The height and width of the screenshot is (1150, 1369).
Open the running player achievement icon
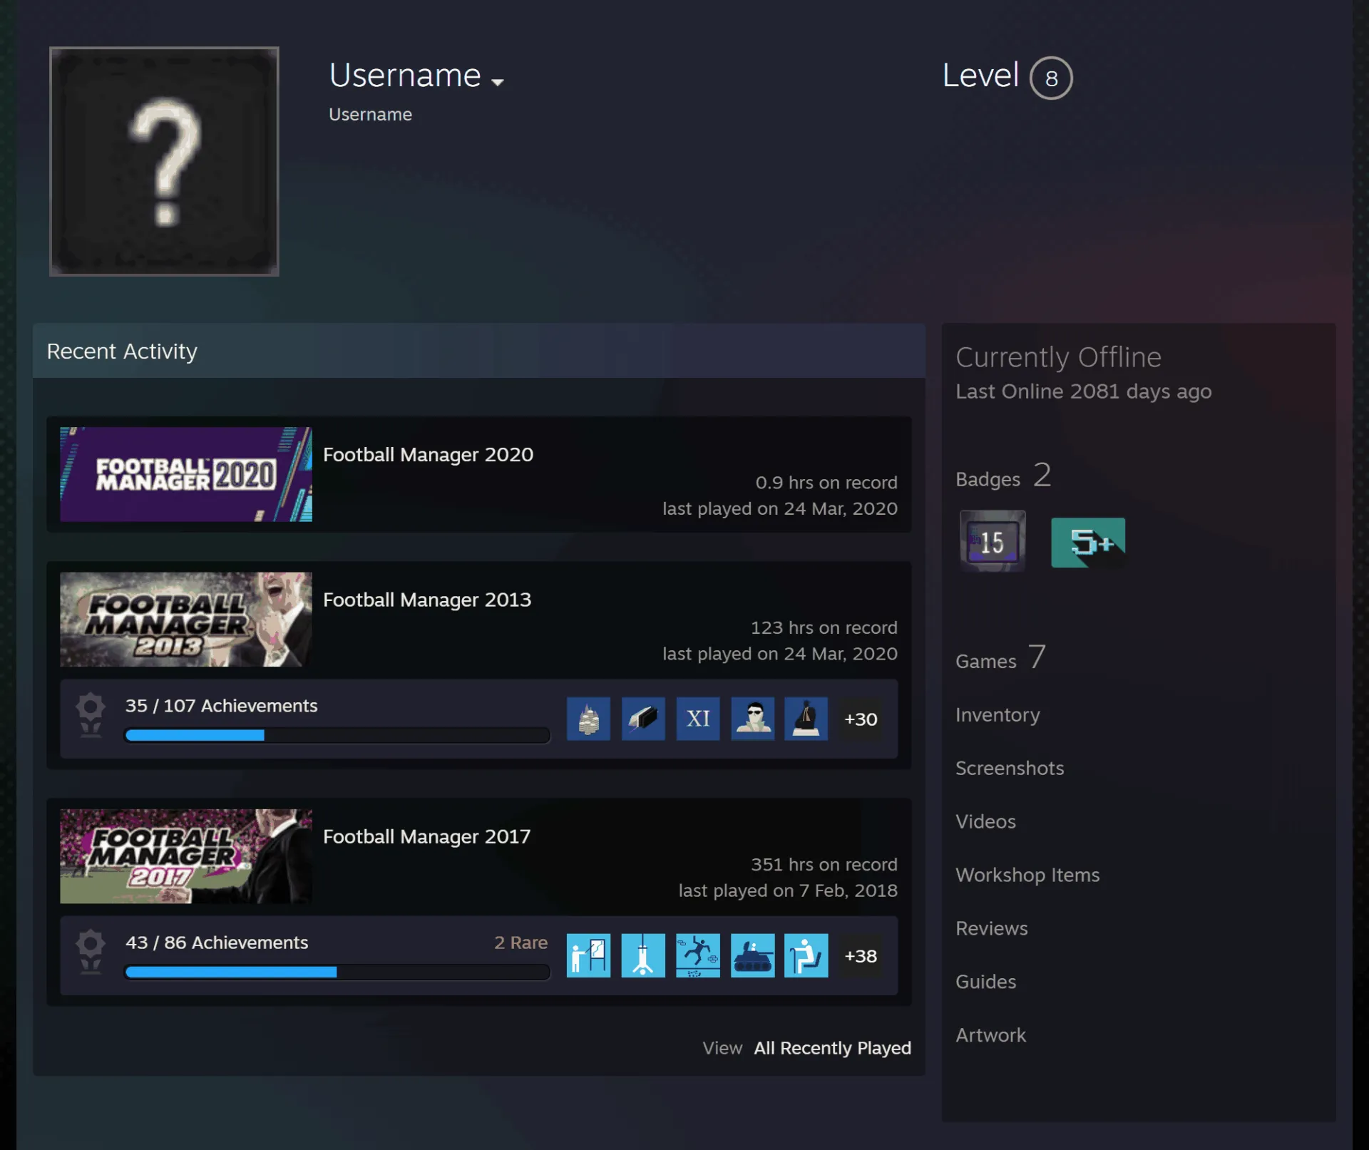click(x=698, y=955)
